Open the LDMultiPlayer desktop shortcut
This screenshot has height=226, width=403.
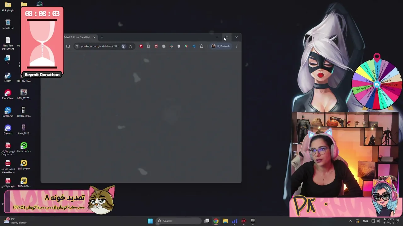click(24, 182)
